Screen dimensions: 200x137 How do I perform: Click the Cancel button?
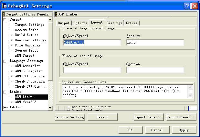[x=157, y=130]
